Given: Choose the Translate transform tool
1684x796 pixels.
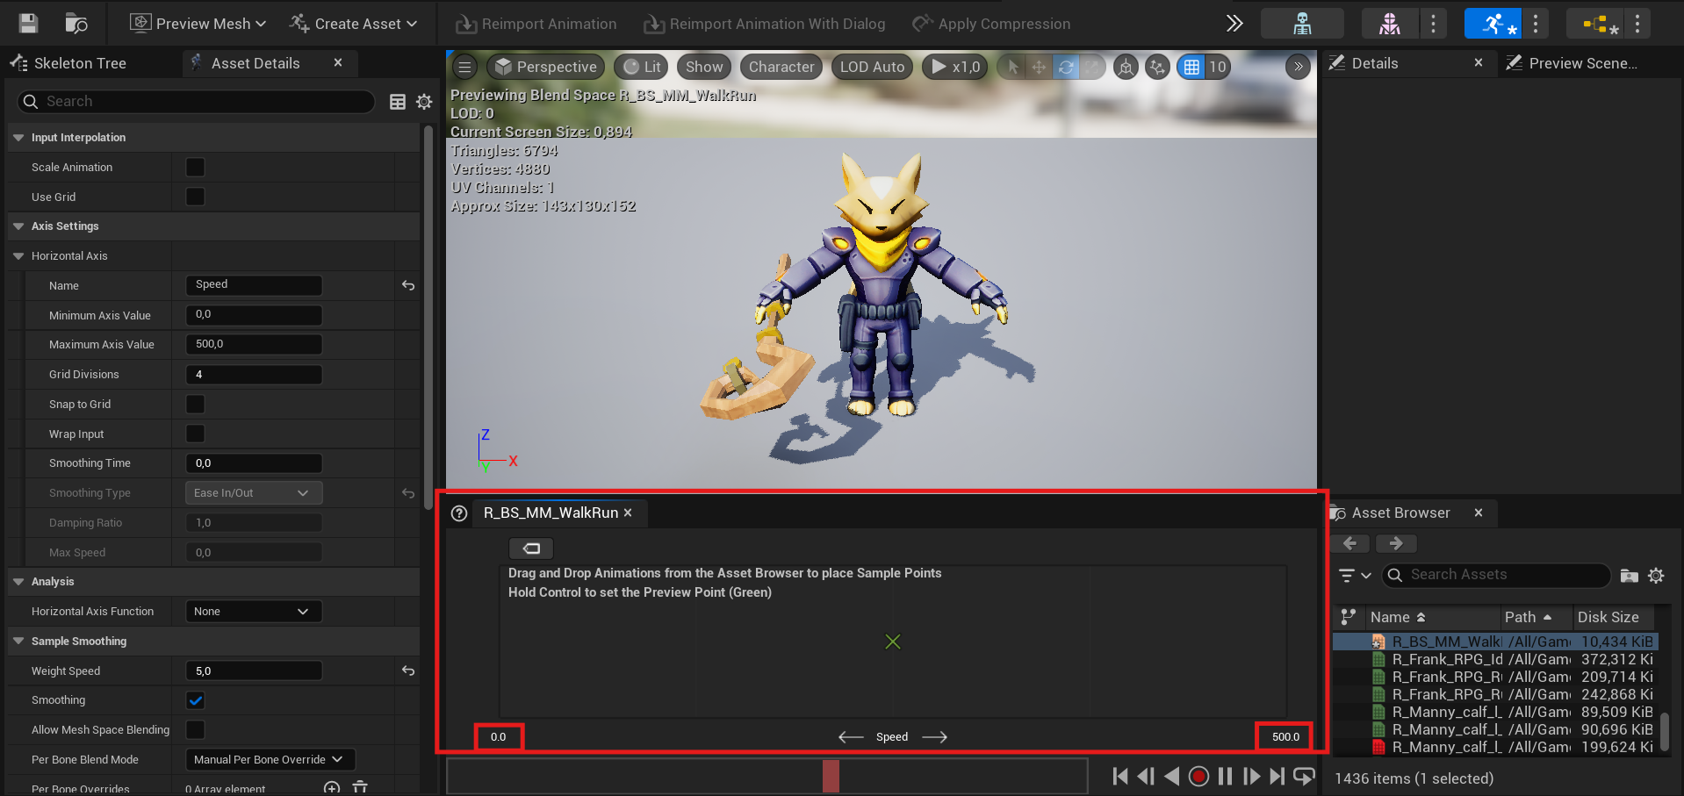Looking at the screenshot, I should (x=1040, y=67).
